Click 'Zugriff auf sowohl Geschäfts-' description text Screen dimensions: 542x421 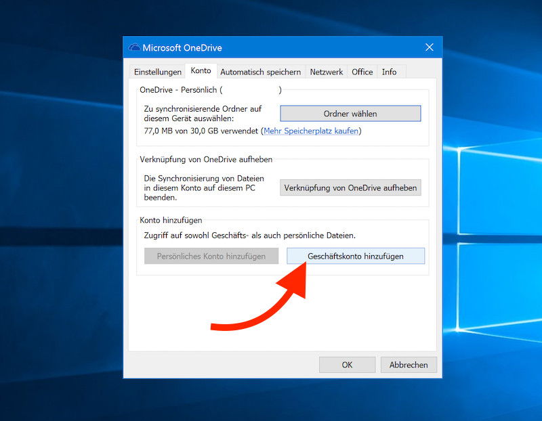[x=249, y=235]
